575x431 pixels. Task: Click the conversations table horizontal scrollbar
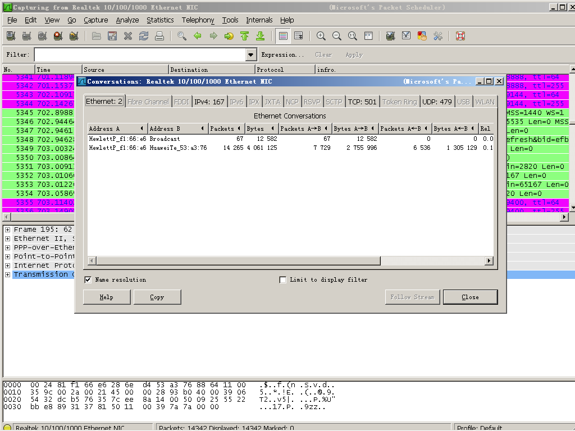[x=238, y=261]
